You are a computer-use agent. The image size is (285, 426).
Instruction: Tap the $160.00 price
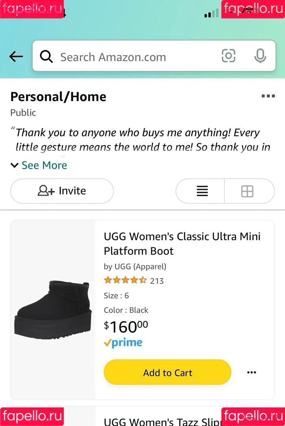126,327
